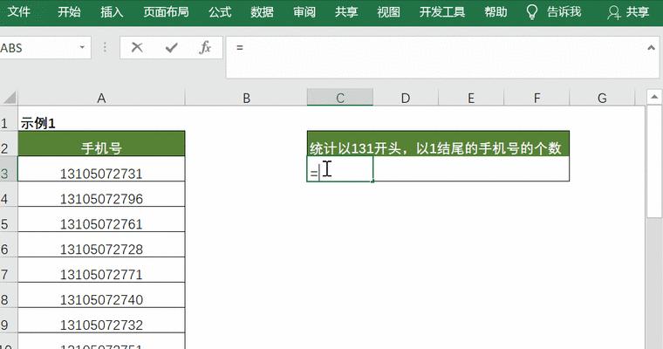Click cell with 13105072728
This screenshot has width=663, height=349.
[x=101, y=245]
